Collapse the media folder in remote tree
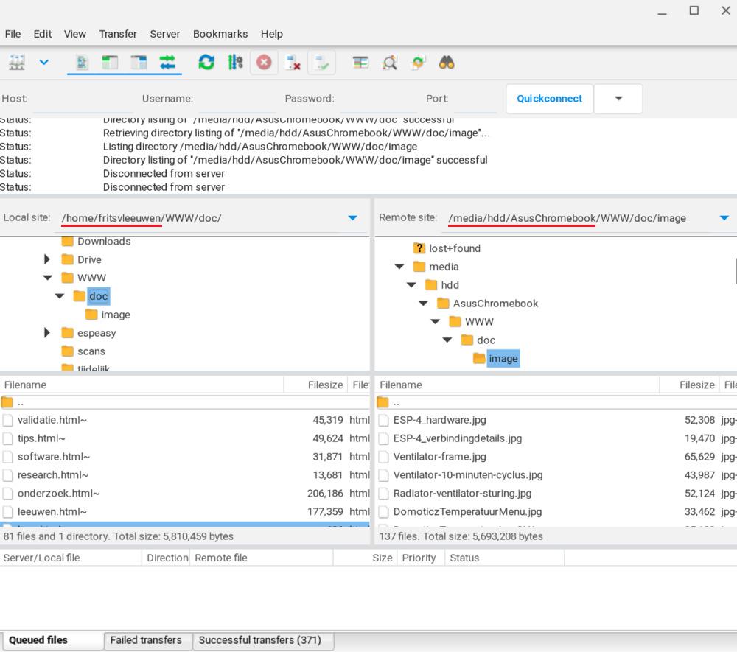737x652 pixels. click(x=399, y=267)
